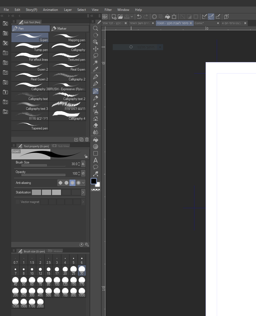Set anti-aliasing to None

click(x=60, y=183)
